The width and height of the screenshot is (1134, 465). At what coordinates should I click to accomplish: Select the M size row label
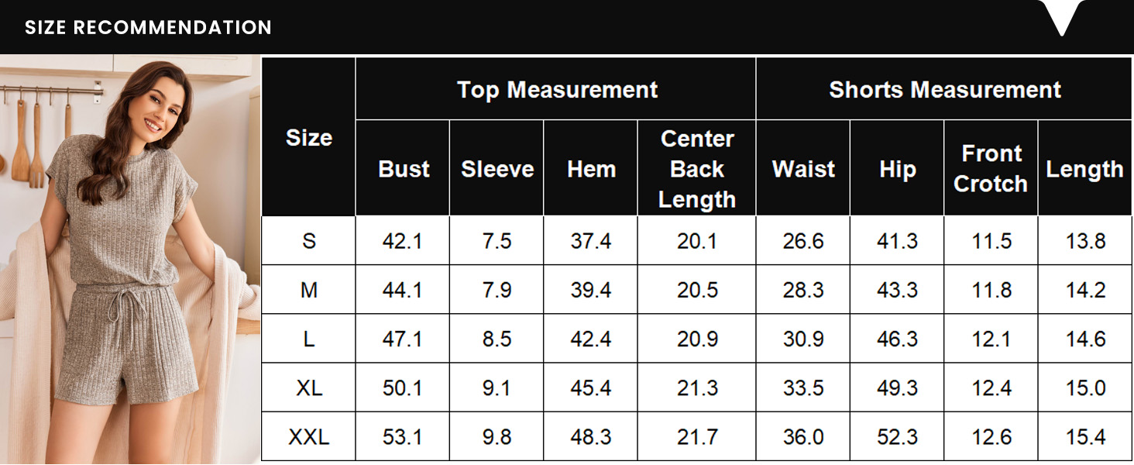308,290
